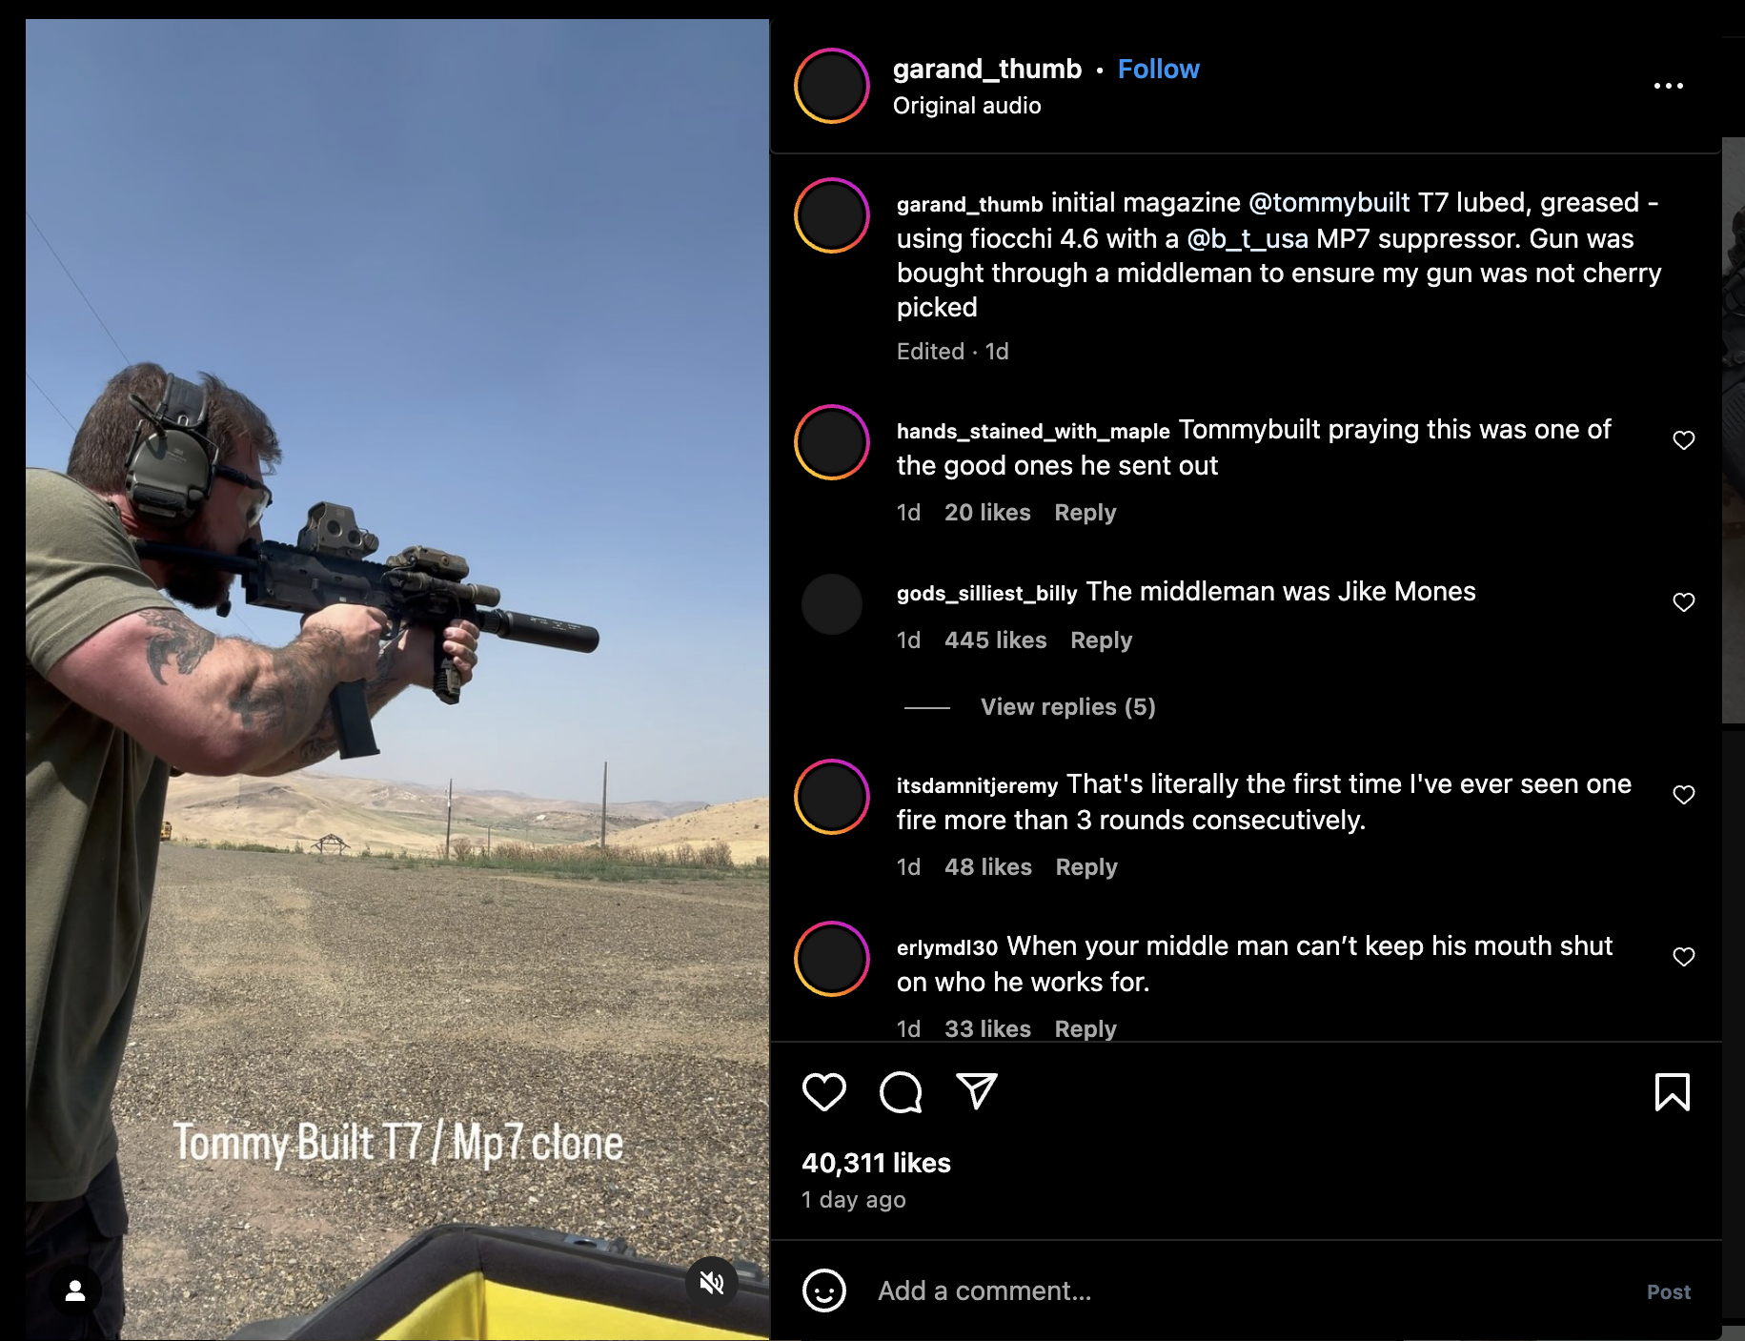Show tagged people icon on video
1745x1341 pixels.
[75, 1290]
